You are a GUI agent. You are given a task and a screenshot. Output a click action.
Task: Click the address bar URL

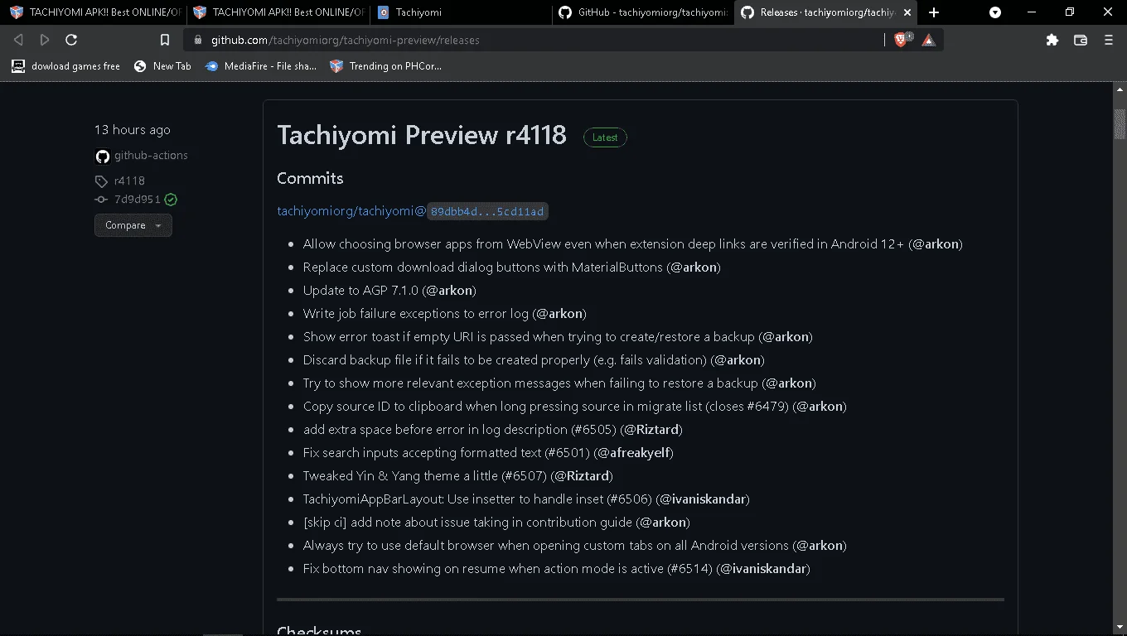[345, 40]
